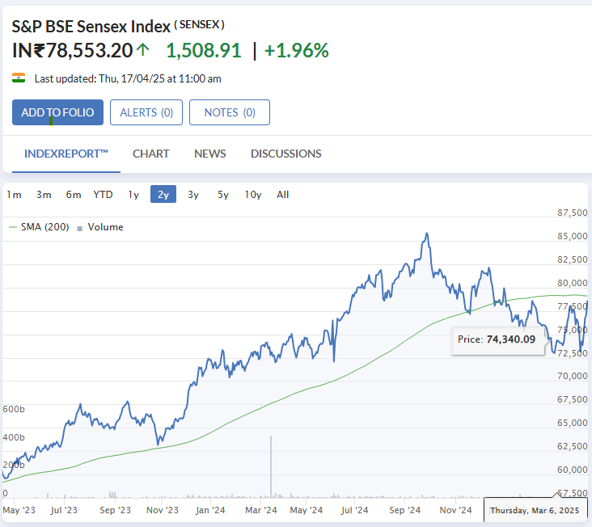The width and height of the screenshot is (592, 527).
Task: Select the YTD time range
Action: click(x=103, y=195)
